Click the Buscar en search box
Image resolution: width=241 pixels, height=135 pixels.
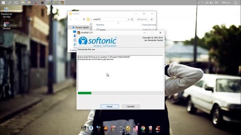(145, 19)
